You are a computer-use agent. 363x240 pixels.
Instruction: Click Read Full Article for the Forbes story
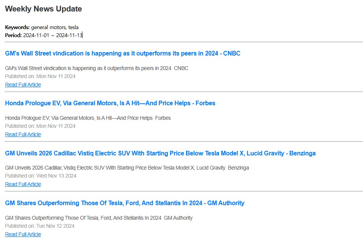click(23, 134)
